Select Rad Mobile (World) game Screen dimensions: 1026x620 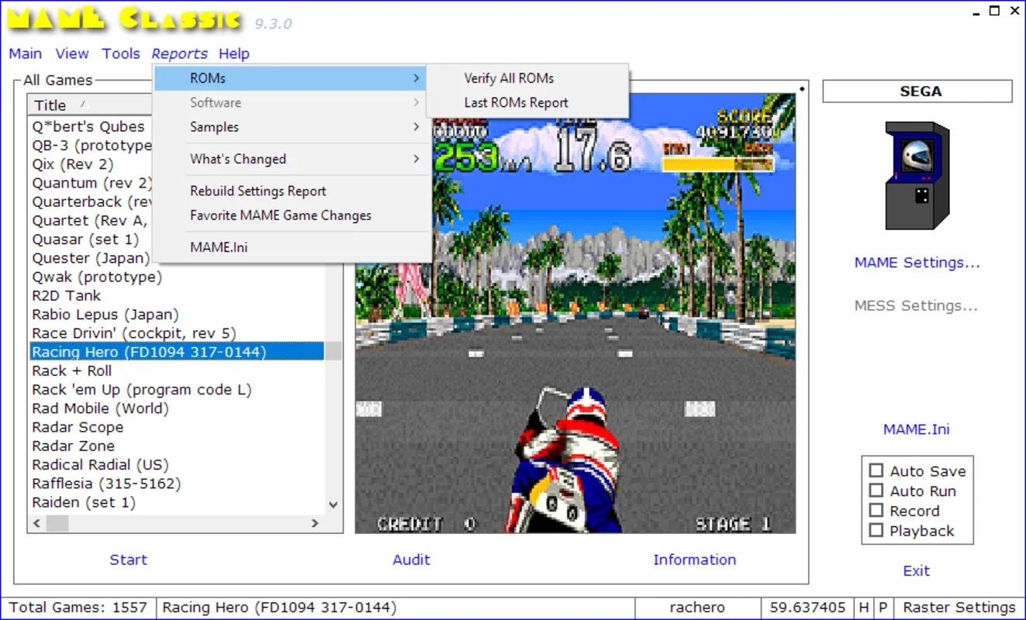pos(100,408)
